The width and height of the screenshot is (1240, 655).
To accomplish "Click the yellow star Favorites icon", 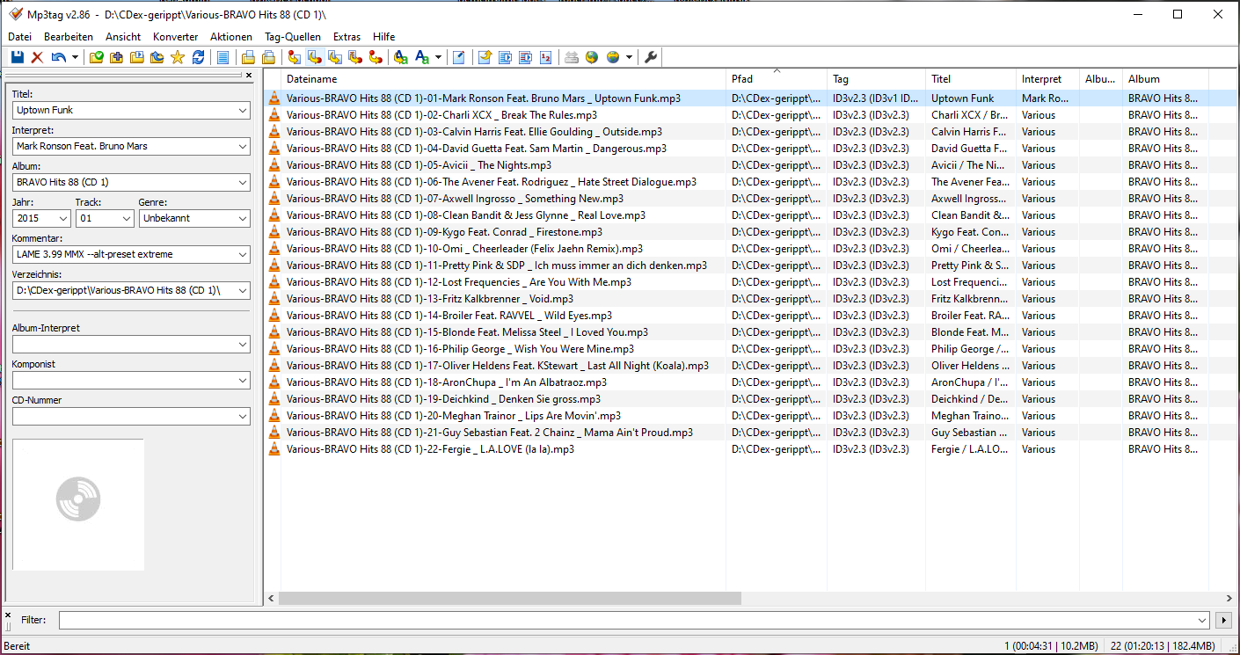I will [x=178, y=57].
